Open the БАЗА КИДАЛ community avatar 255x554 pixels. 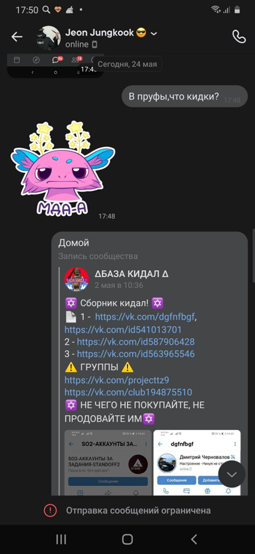point(76,279)
